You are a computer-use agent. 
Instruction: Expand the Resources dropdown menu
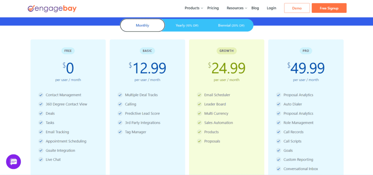click(x=235, y=8)
